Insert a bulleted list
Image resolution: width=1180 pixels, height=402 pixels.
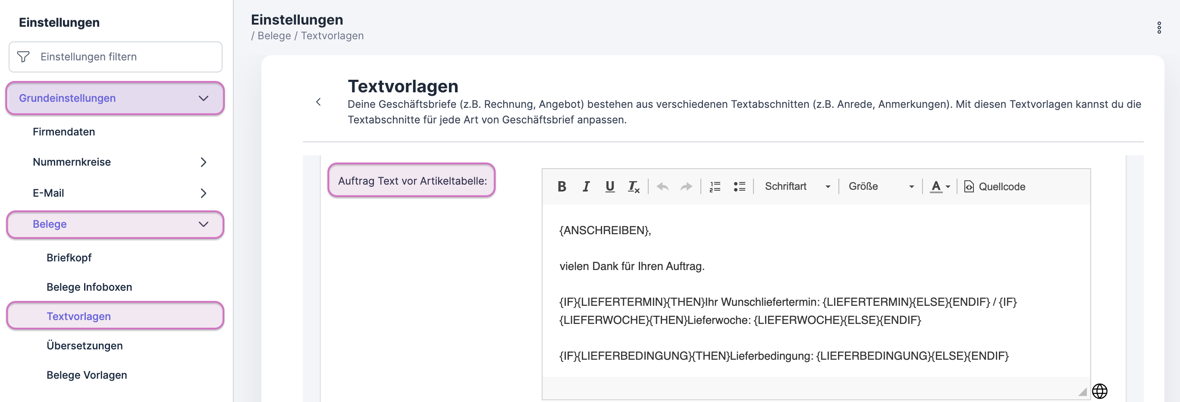coord(739,187)
